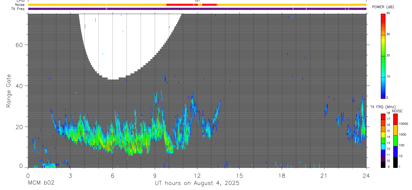Click the Noise row label
Viewport: 412px width, 190px height.
point(20,5)
